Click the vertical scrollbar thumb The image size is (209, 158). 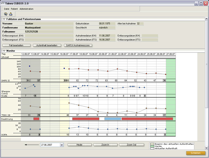[206, 64]
